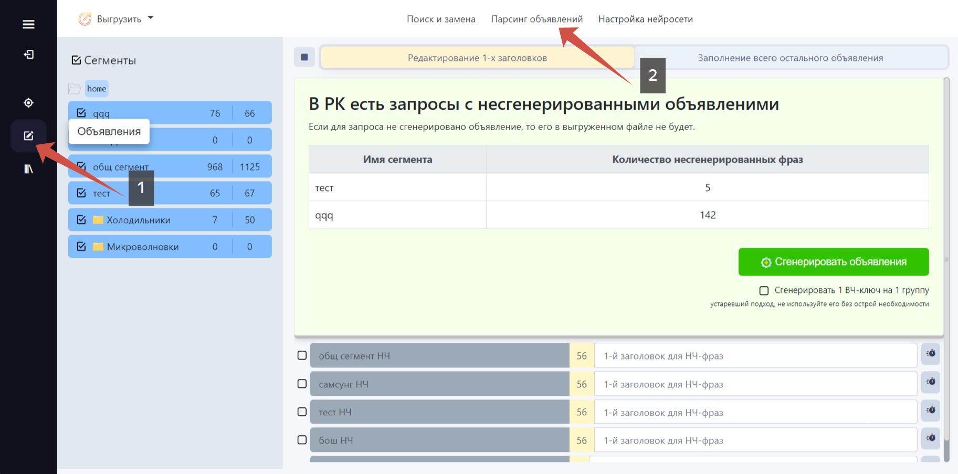
Task: Click the headline input for общ сегмент НЧ
Action: pos(755,356)
